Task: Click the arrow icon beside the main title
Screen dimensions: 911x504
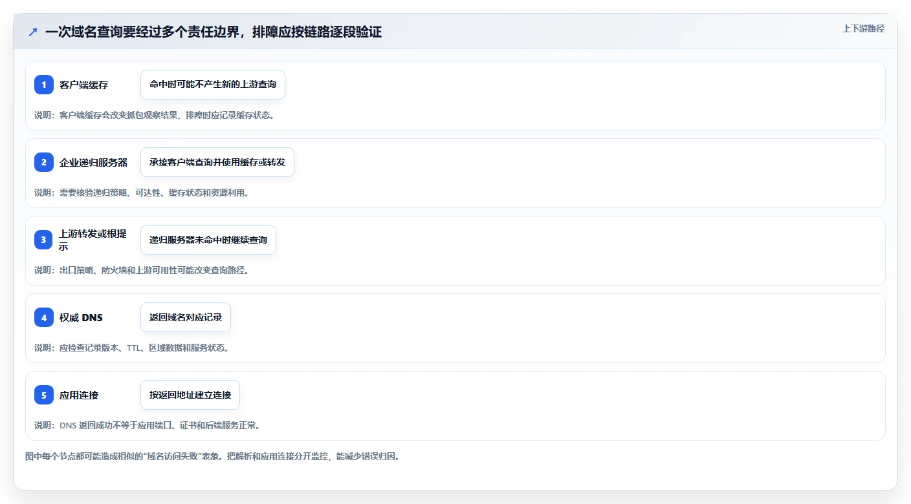Action: click(33, 32)
